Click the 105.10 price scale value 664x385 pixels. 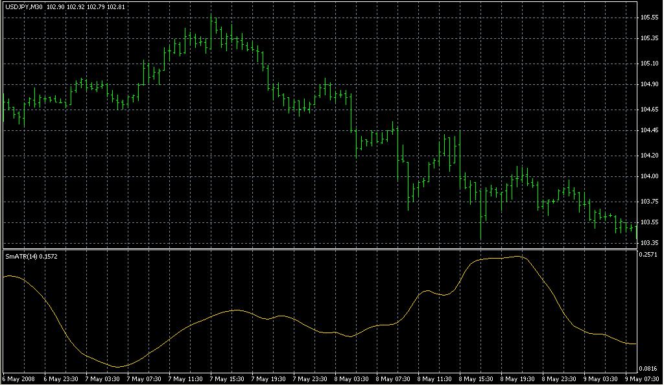point(649,64)
